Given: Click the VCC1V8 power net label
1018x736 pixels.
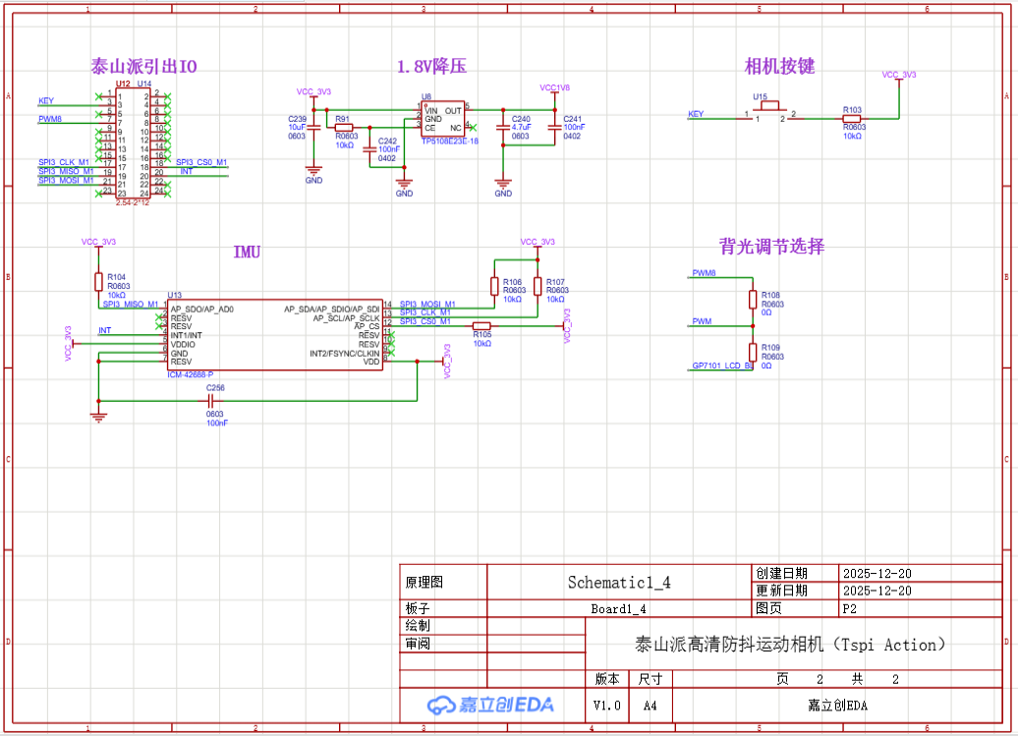Looking at the screenshot, I should click(554, 87).
